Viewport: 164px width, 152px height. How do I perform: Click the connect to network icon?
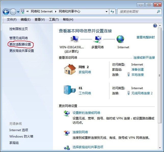(67, 133)
